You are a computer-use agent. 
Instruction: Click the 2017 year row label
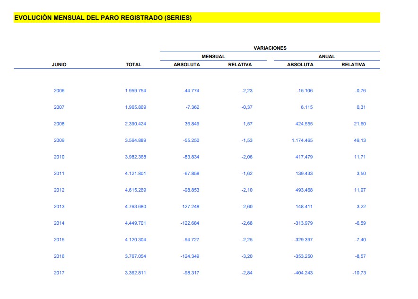pos(59,273)
